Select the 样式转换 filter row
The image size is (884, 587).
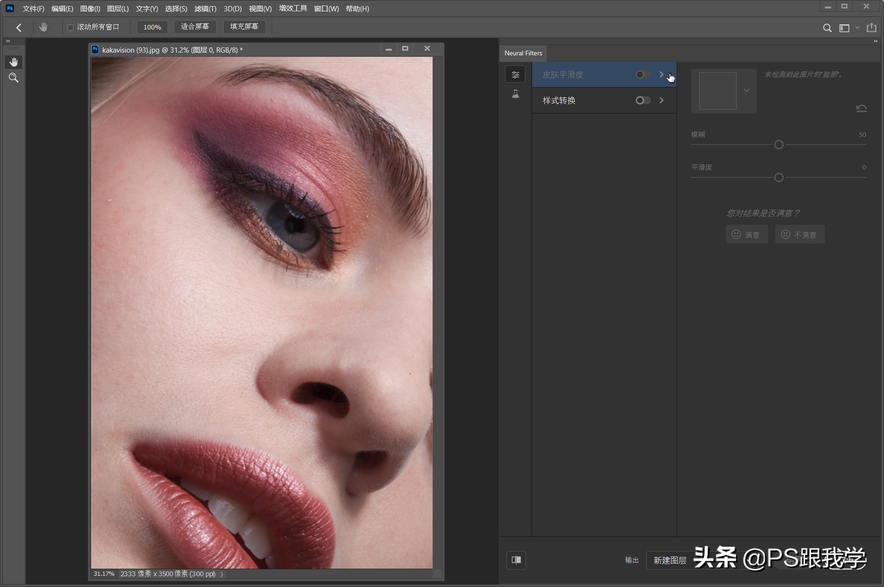point(604,100)
